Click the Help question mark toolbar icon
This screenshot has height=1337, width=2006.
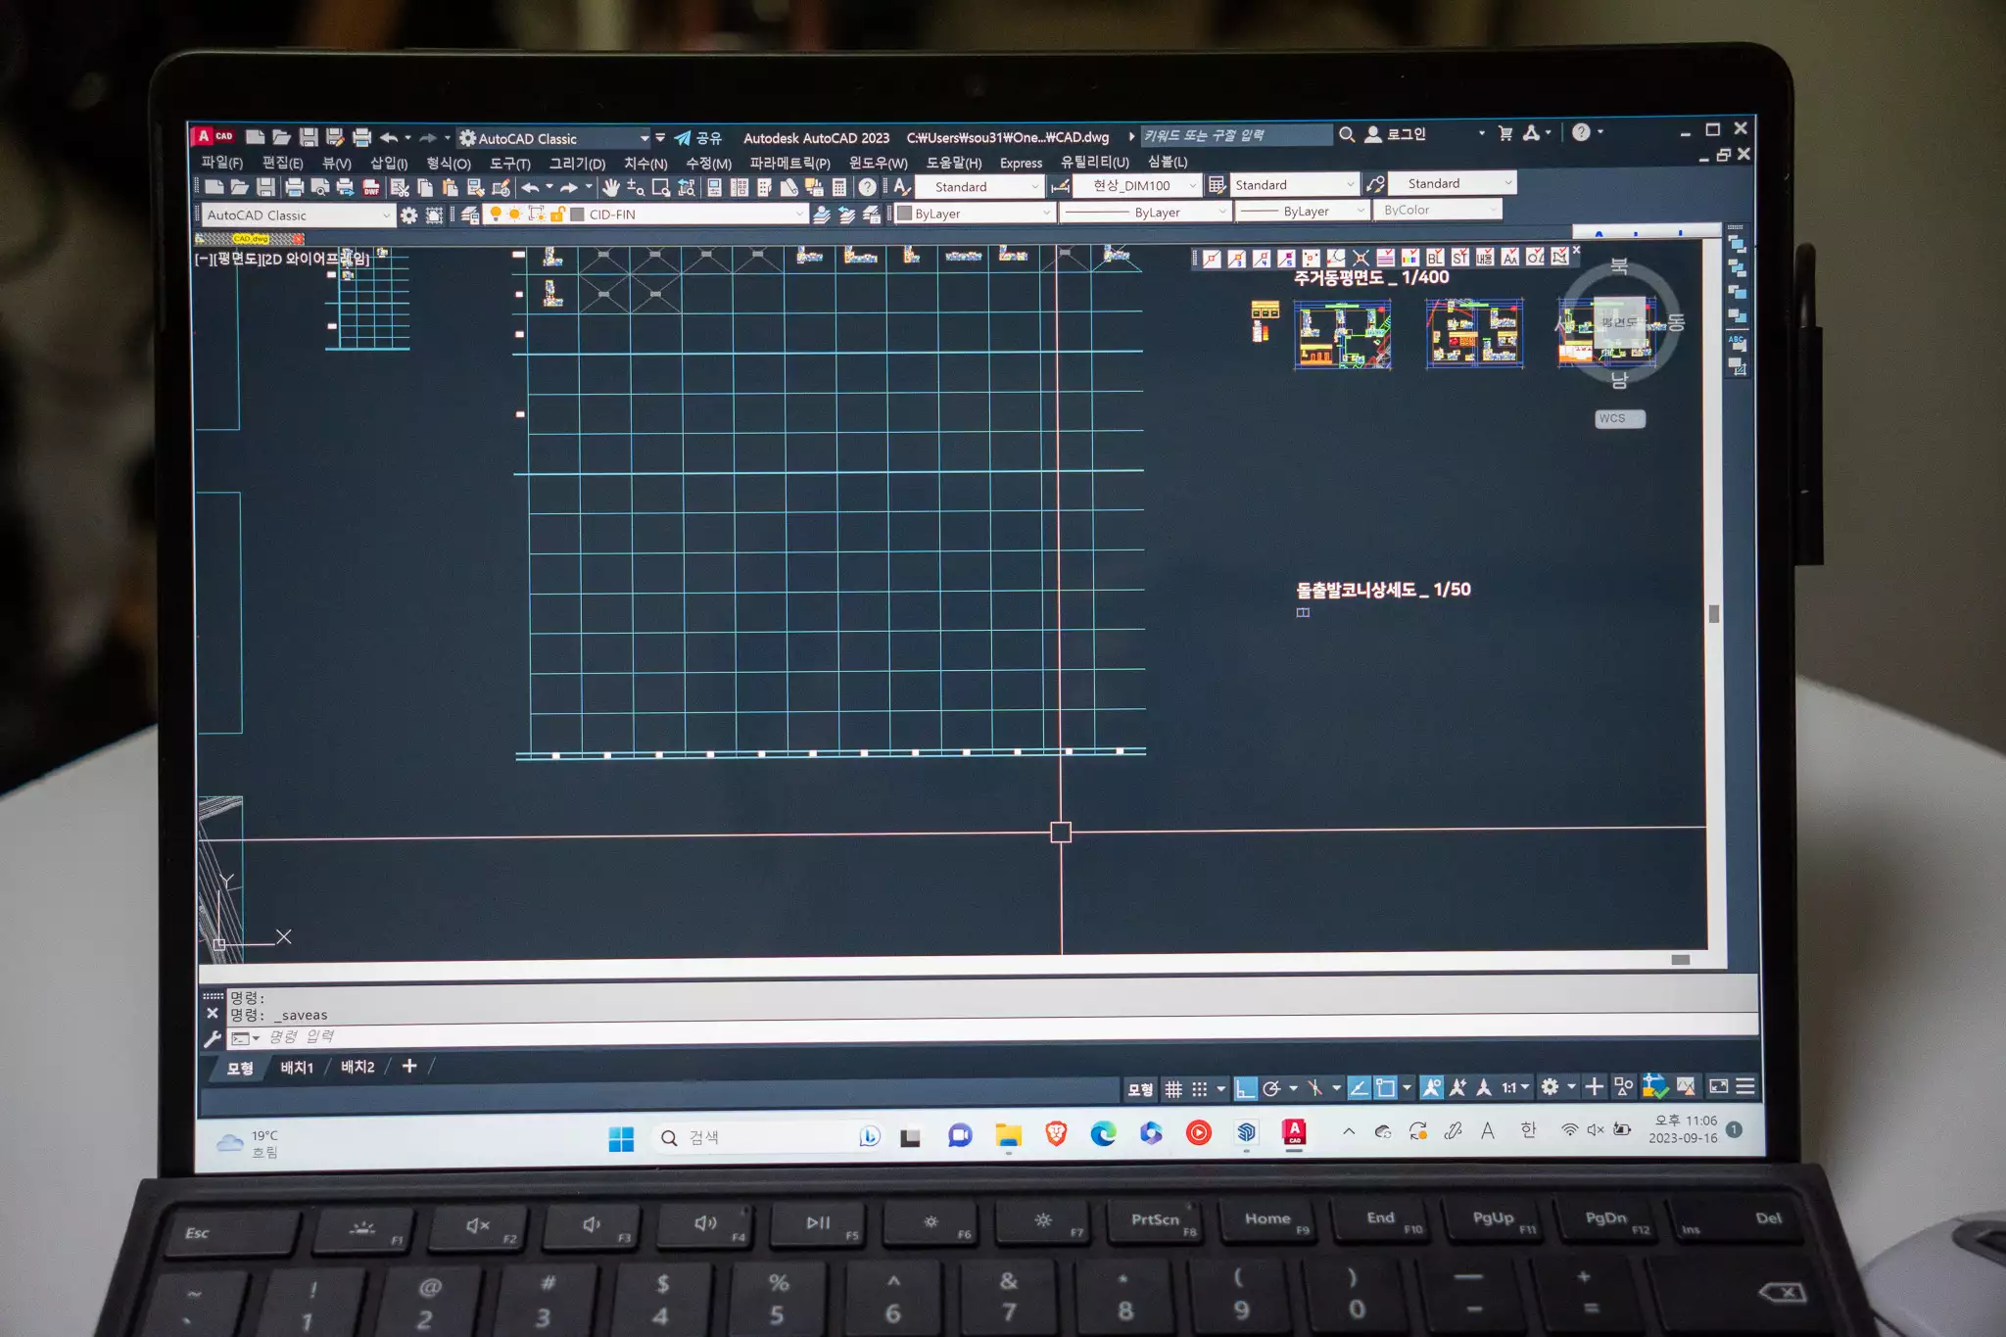pos(867,187)
